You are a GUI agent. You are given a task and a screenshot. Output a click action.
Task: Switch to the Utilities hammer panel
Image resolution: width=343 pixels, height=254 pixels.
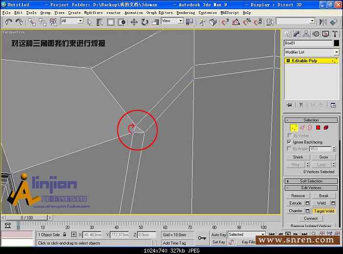(x=335, y=34)
